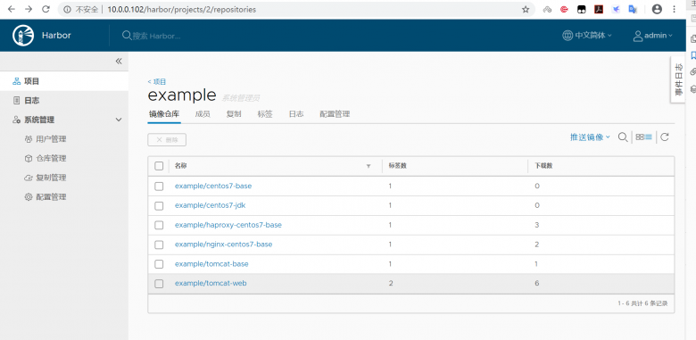Open example/tomcat-base repository link
The image size is (696, 340).
[x=211, y=264]
